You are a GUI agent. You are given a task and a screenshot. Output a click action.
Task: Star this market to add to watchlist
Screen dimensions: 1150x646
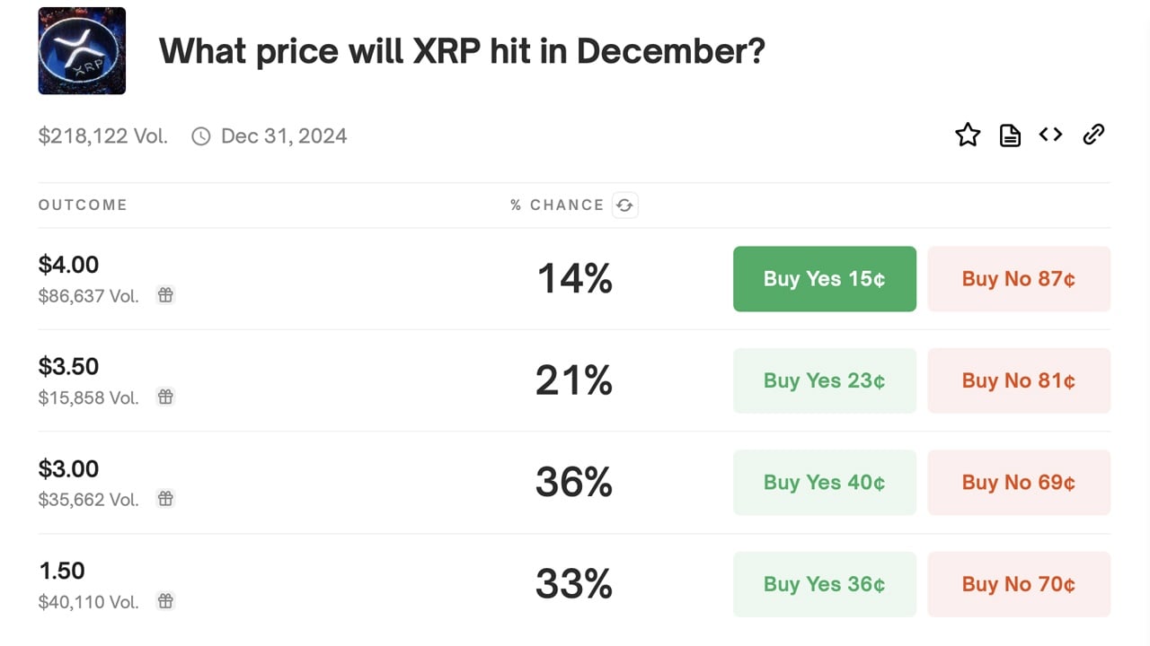[968, 135]
